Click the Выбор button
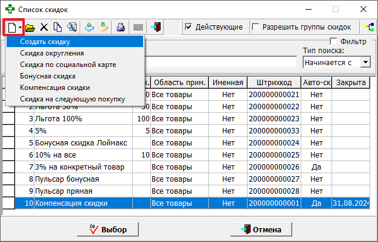Image resolution: width=378 pixels, height=242 pixels. pos(107,229)
